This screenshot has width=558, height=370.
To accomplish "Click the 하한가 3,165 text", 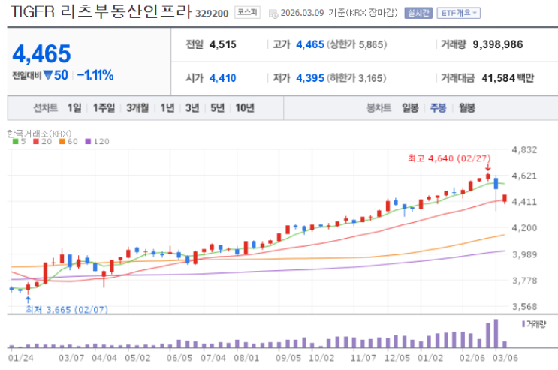I will point(357,78).
